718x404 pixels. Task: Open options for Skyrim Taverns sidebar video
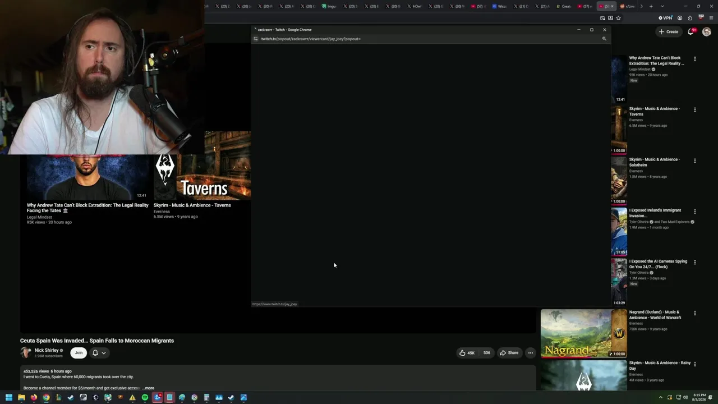point(695,110)
